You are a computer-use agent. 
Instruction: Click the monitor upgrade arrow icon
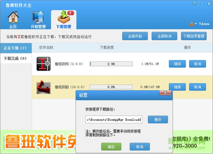click(39, 17)
